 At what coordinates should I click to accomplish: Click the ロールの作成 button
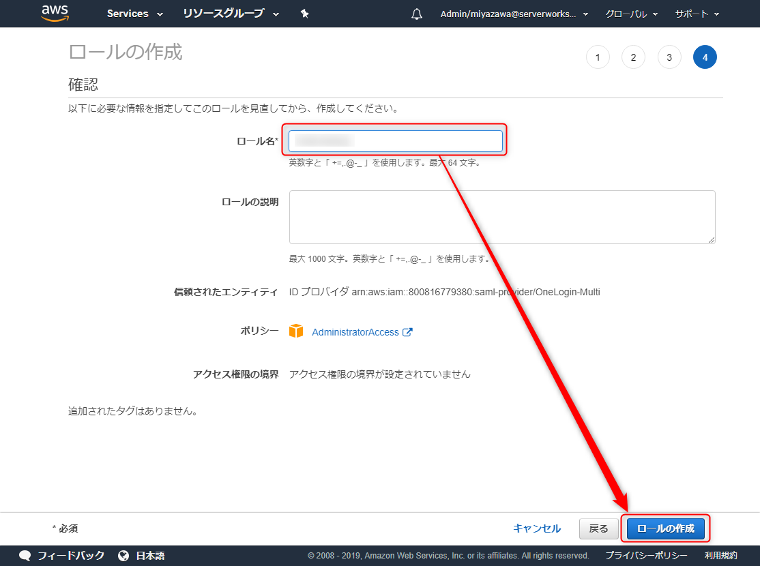pyautogui.click(x=665, y=528)
